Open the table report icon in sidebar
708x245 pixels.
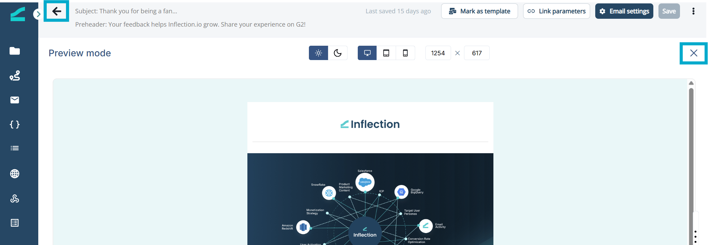click(x=15, y=223)
